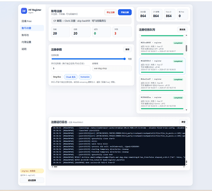Click completed badge on the 18:37:10 task

coord(178,79)
